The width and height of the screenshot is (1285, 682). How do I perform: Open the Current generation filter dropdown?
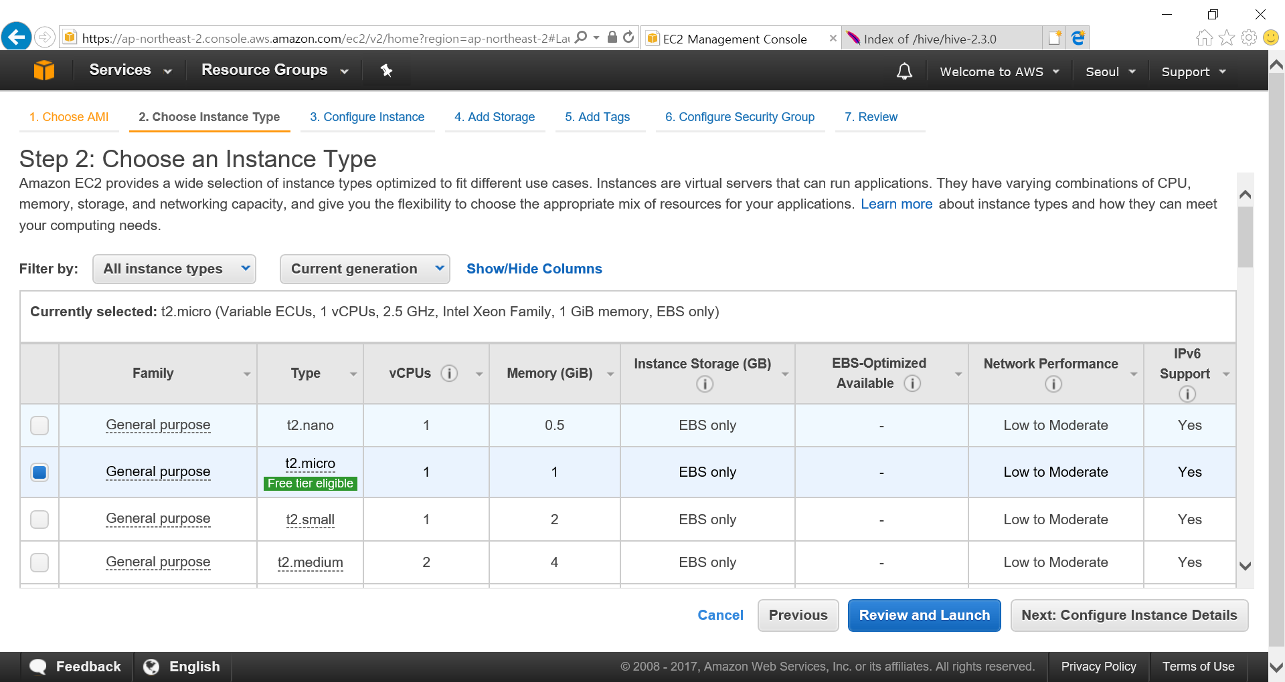click(x=365, y=269)
